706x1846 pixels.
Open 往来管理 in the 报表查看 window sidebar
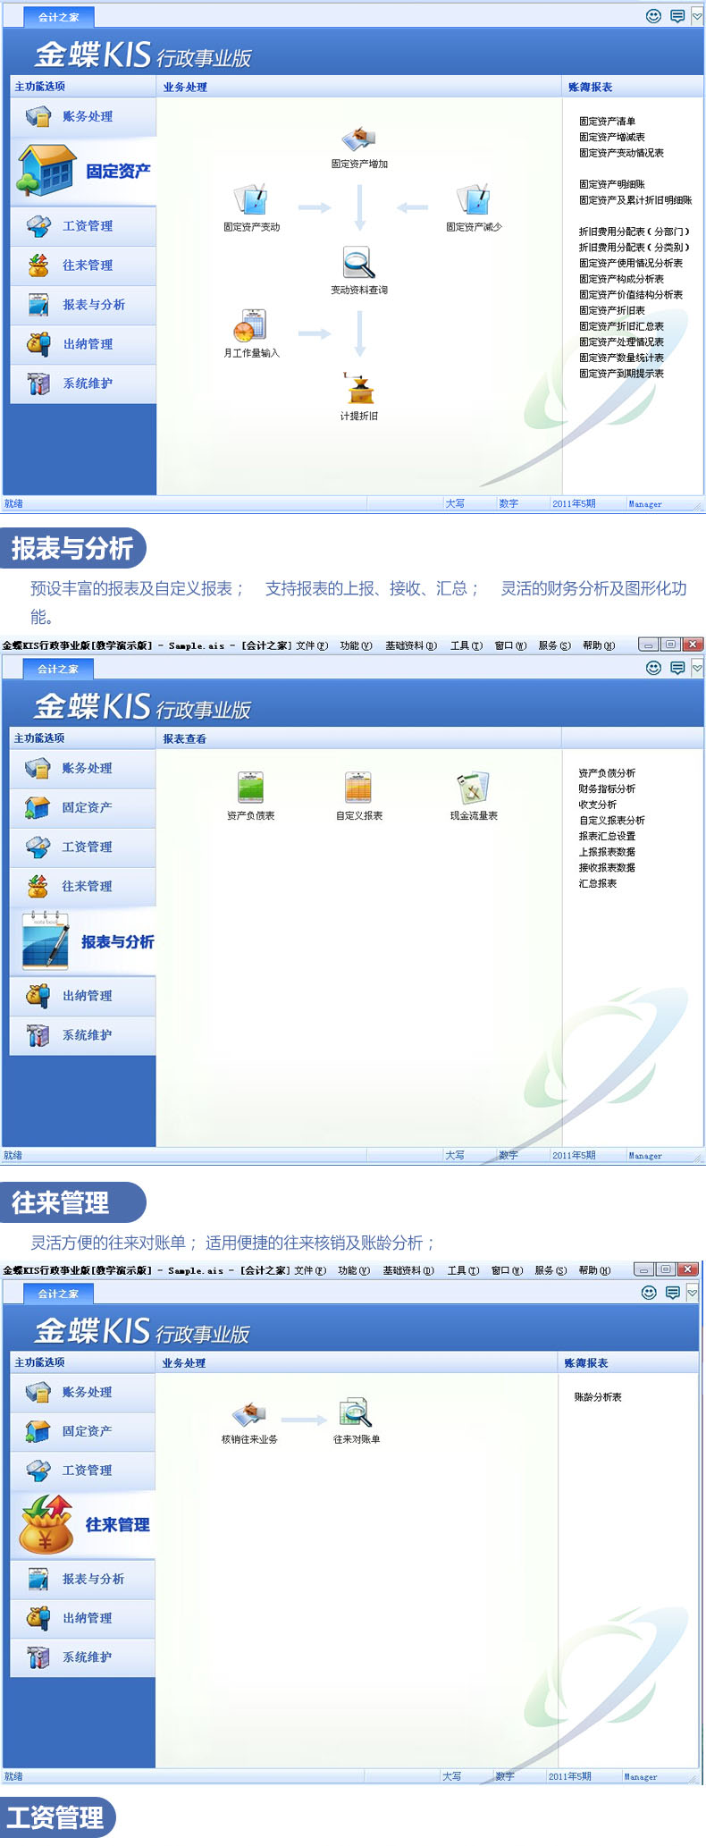pos(83,887)
